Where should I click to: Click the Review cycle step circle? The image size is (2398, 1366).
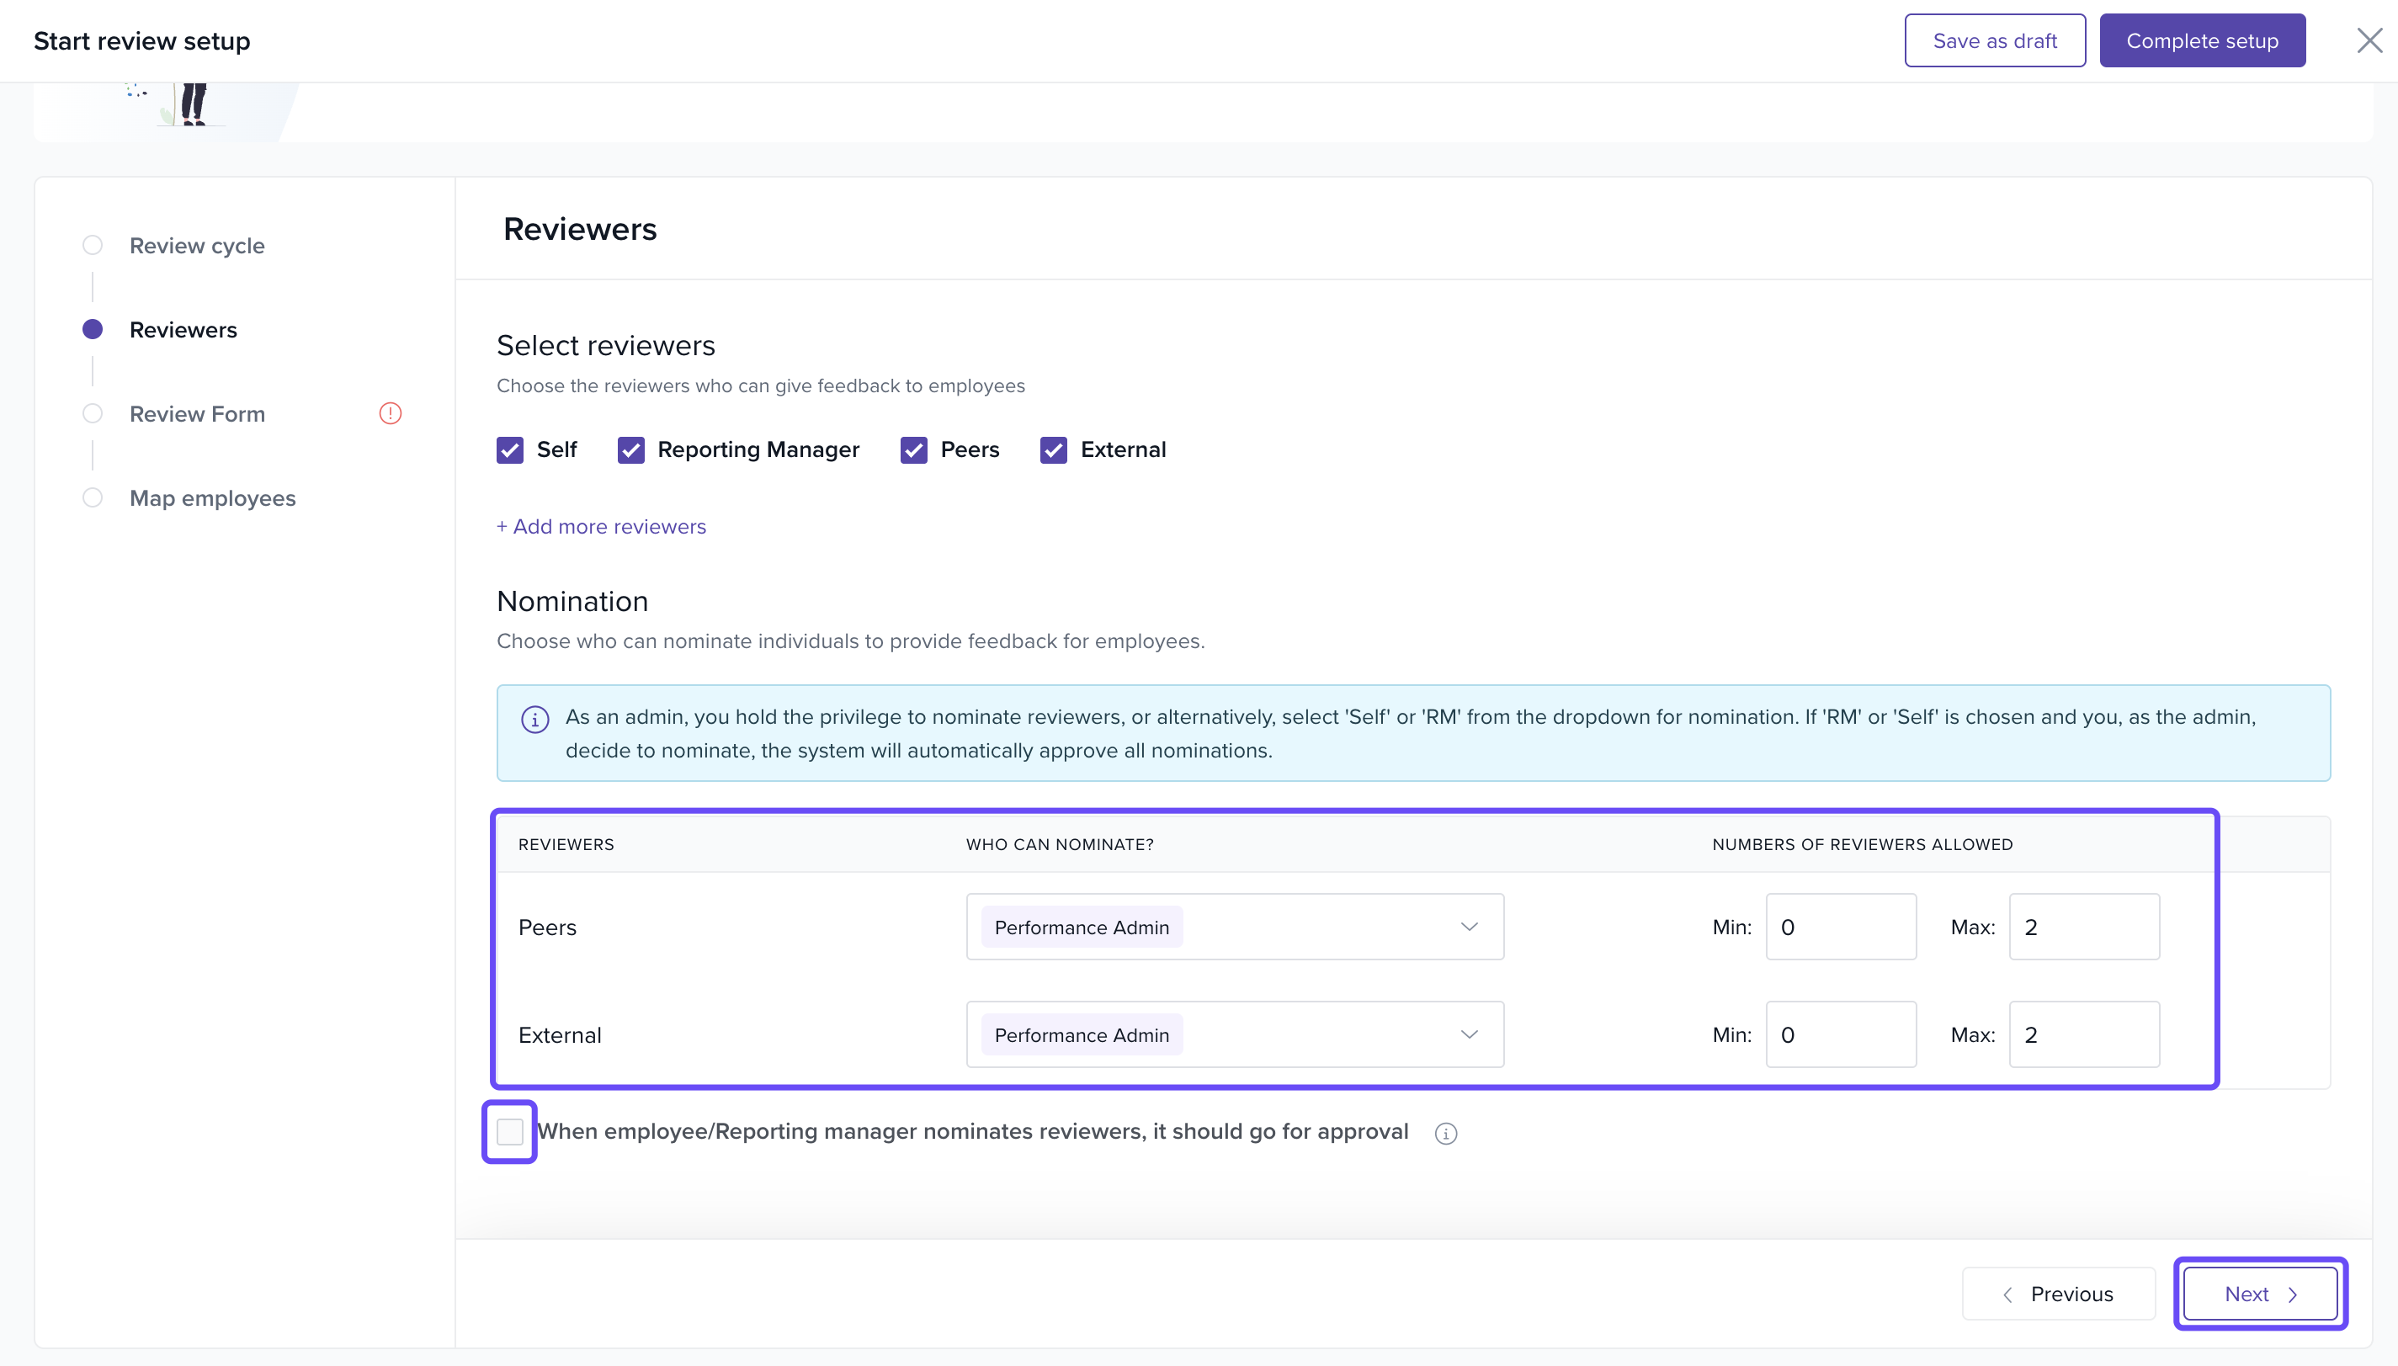pos(92,245)
